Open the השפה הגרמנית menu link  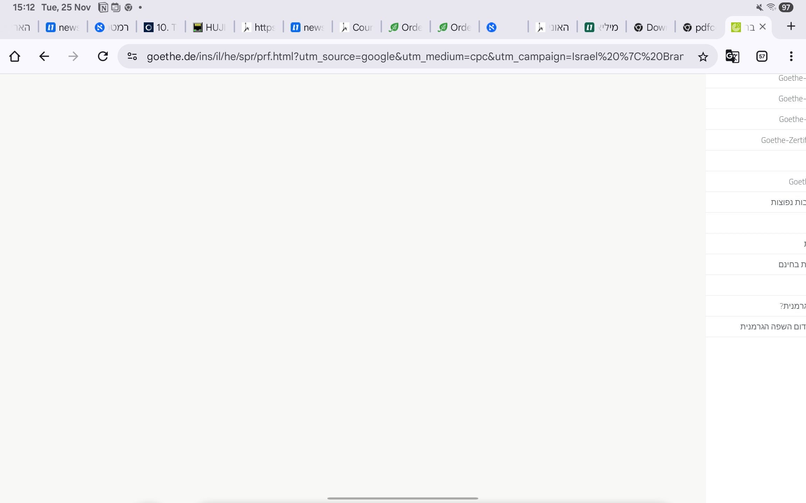(x=772, y=327)
